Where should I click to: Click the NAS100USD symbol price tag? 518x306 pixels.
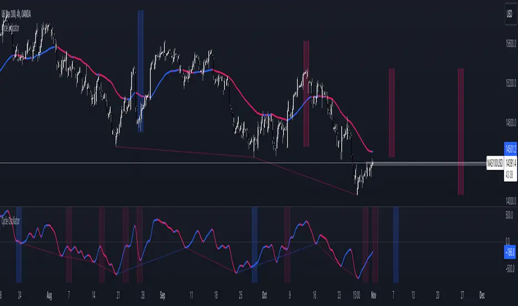coord(495,163)
